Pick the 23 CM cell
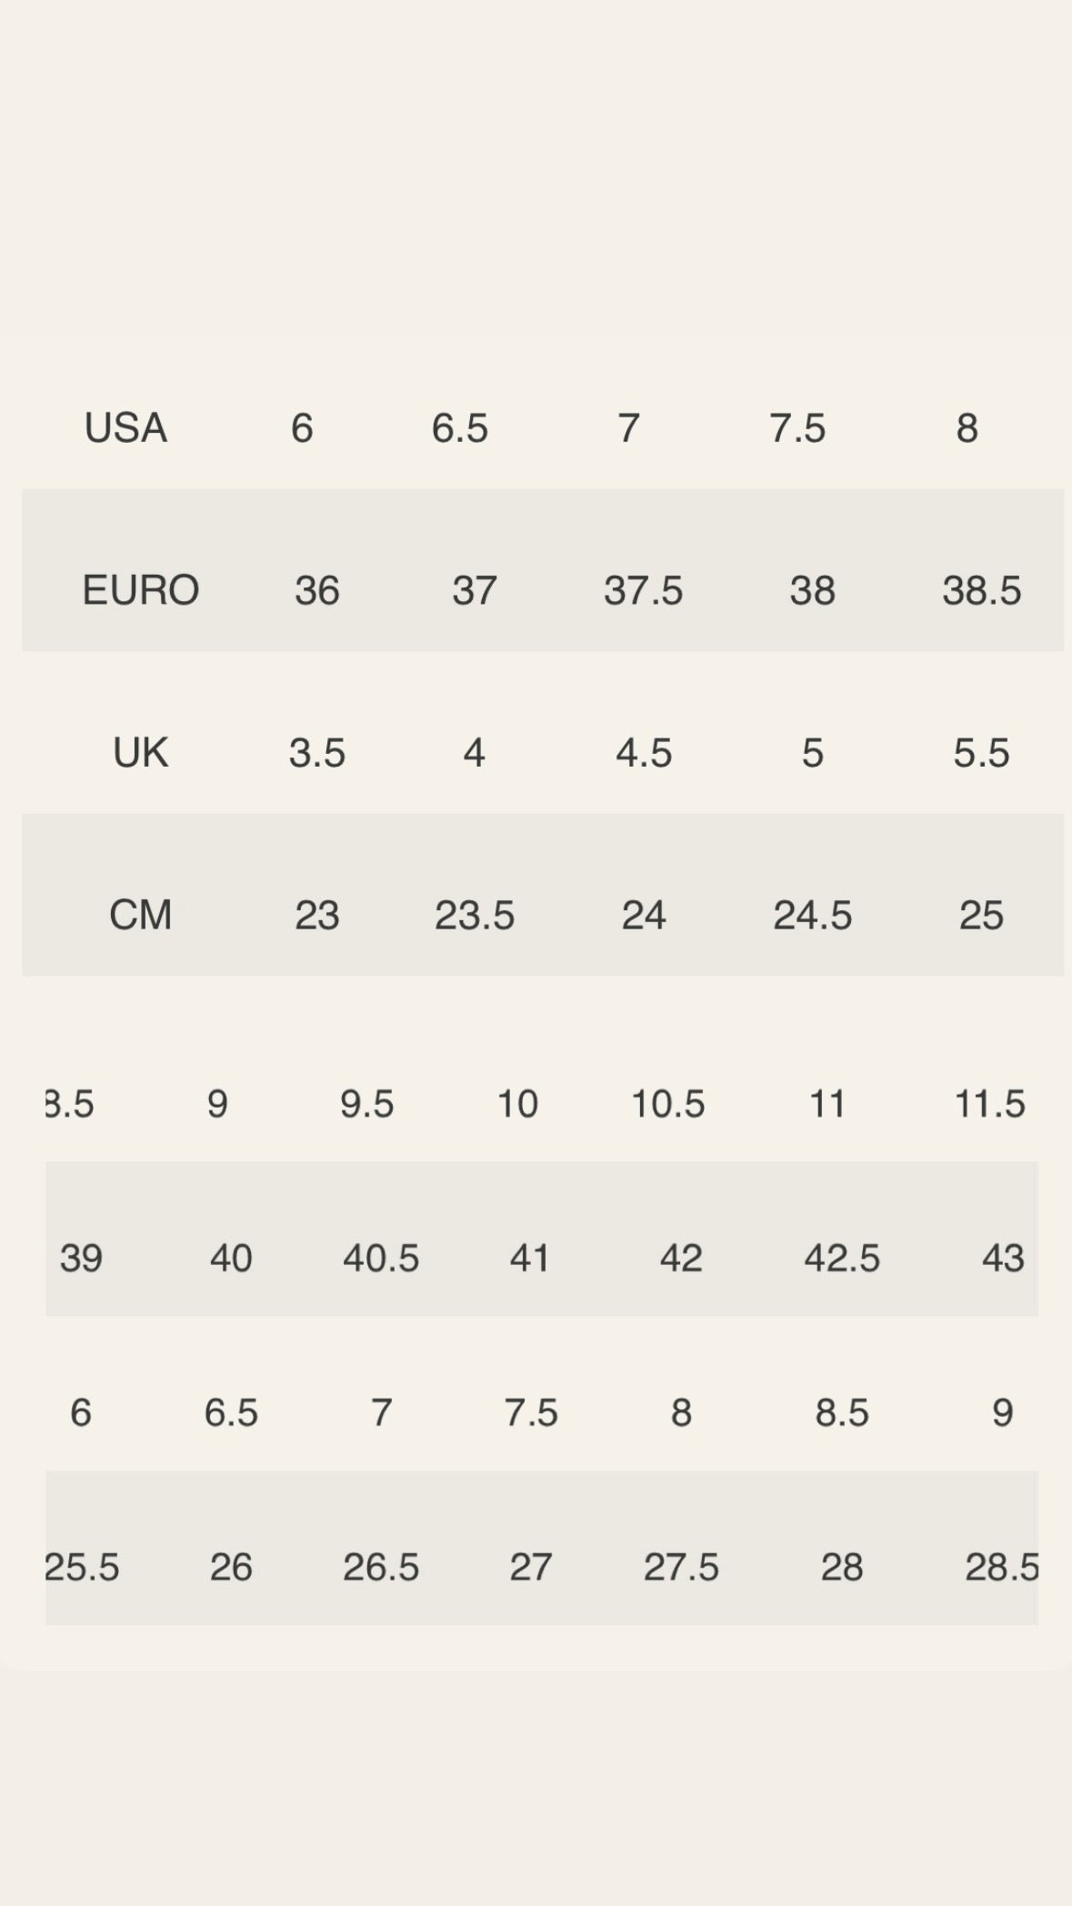 [316, 915]
